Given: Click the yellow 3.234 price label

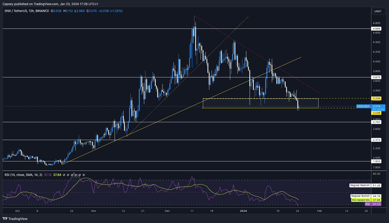Looking at the screenshot, I should (x=376, y=99).
